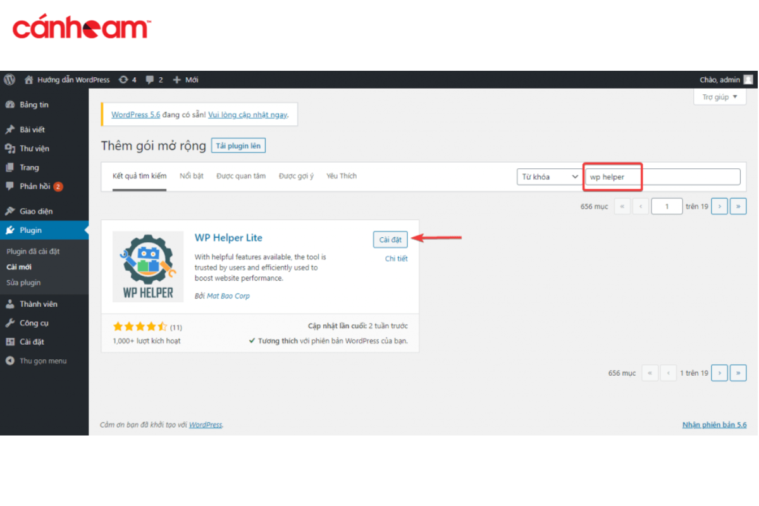Screen dimensions: 759x506
Task: Click the WordPress 5.6 notice link
Action: [x=135, y=115]
